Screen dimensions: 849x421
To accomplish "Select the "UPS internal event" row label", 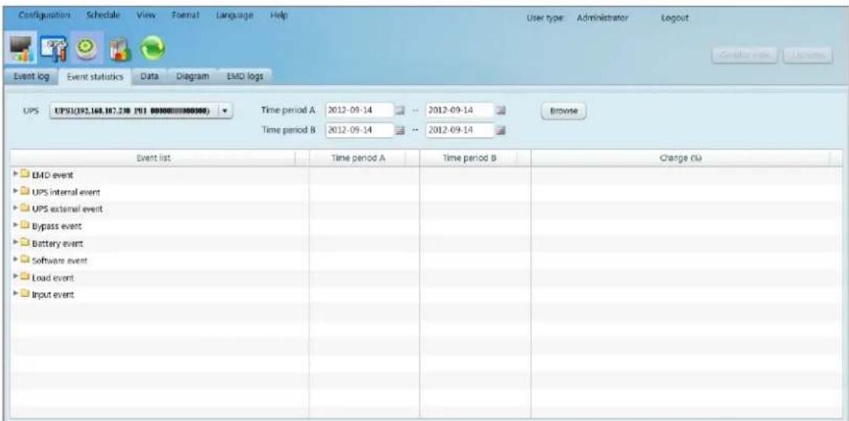I will [66, 192].
